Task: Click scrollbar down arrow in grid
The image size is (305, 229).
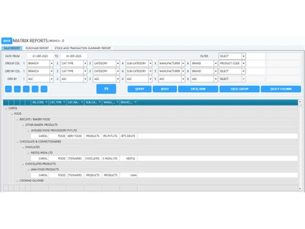Action: pos(300,189)
